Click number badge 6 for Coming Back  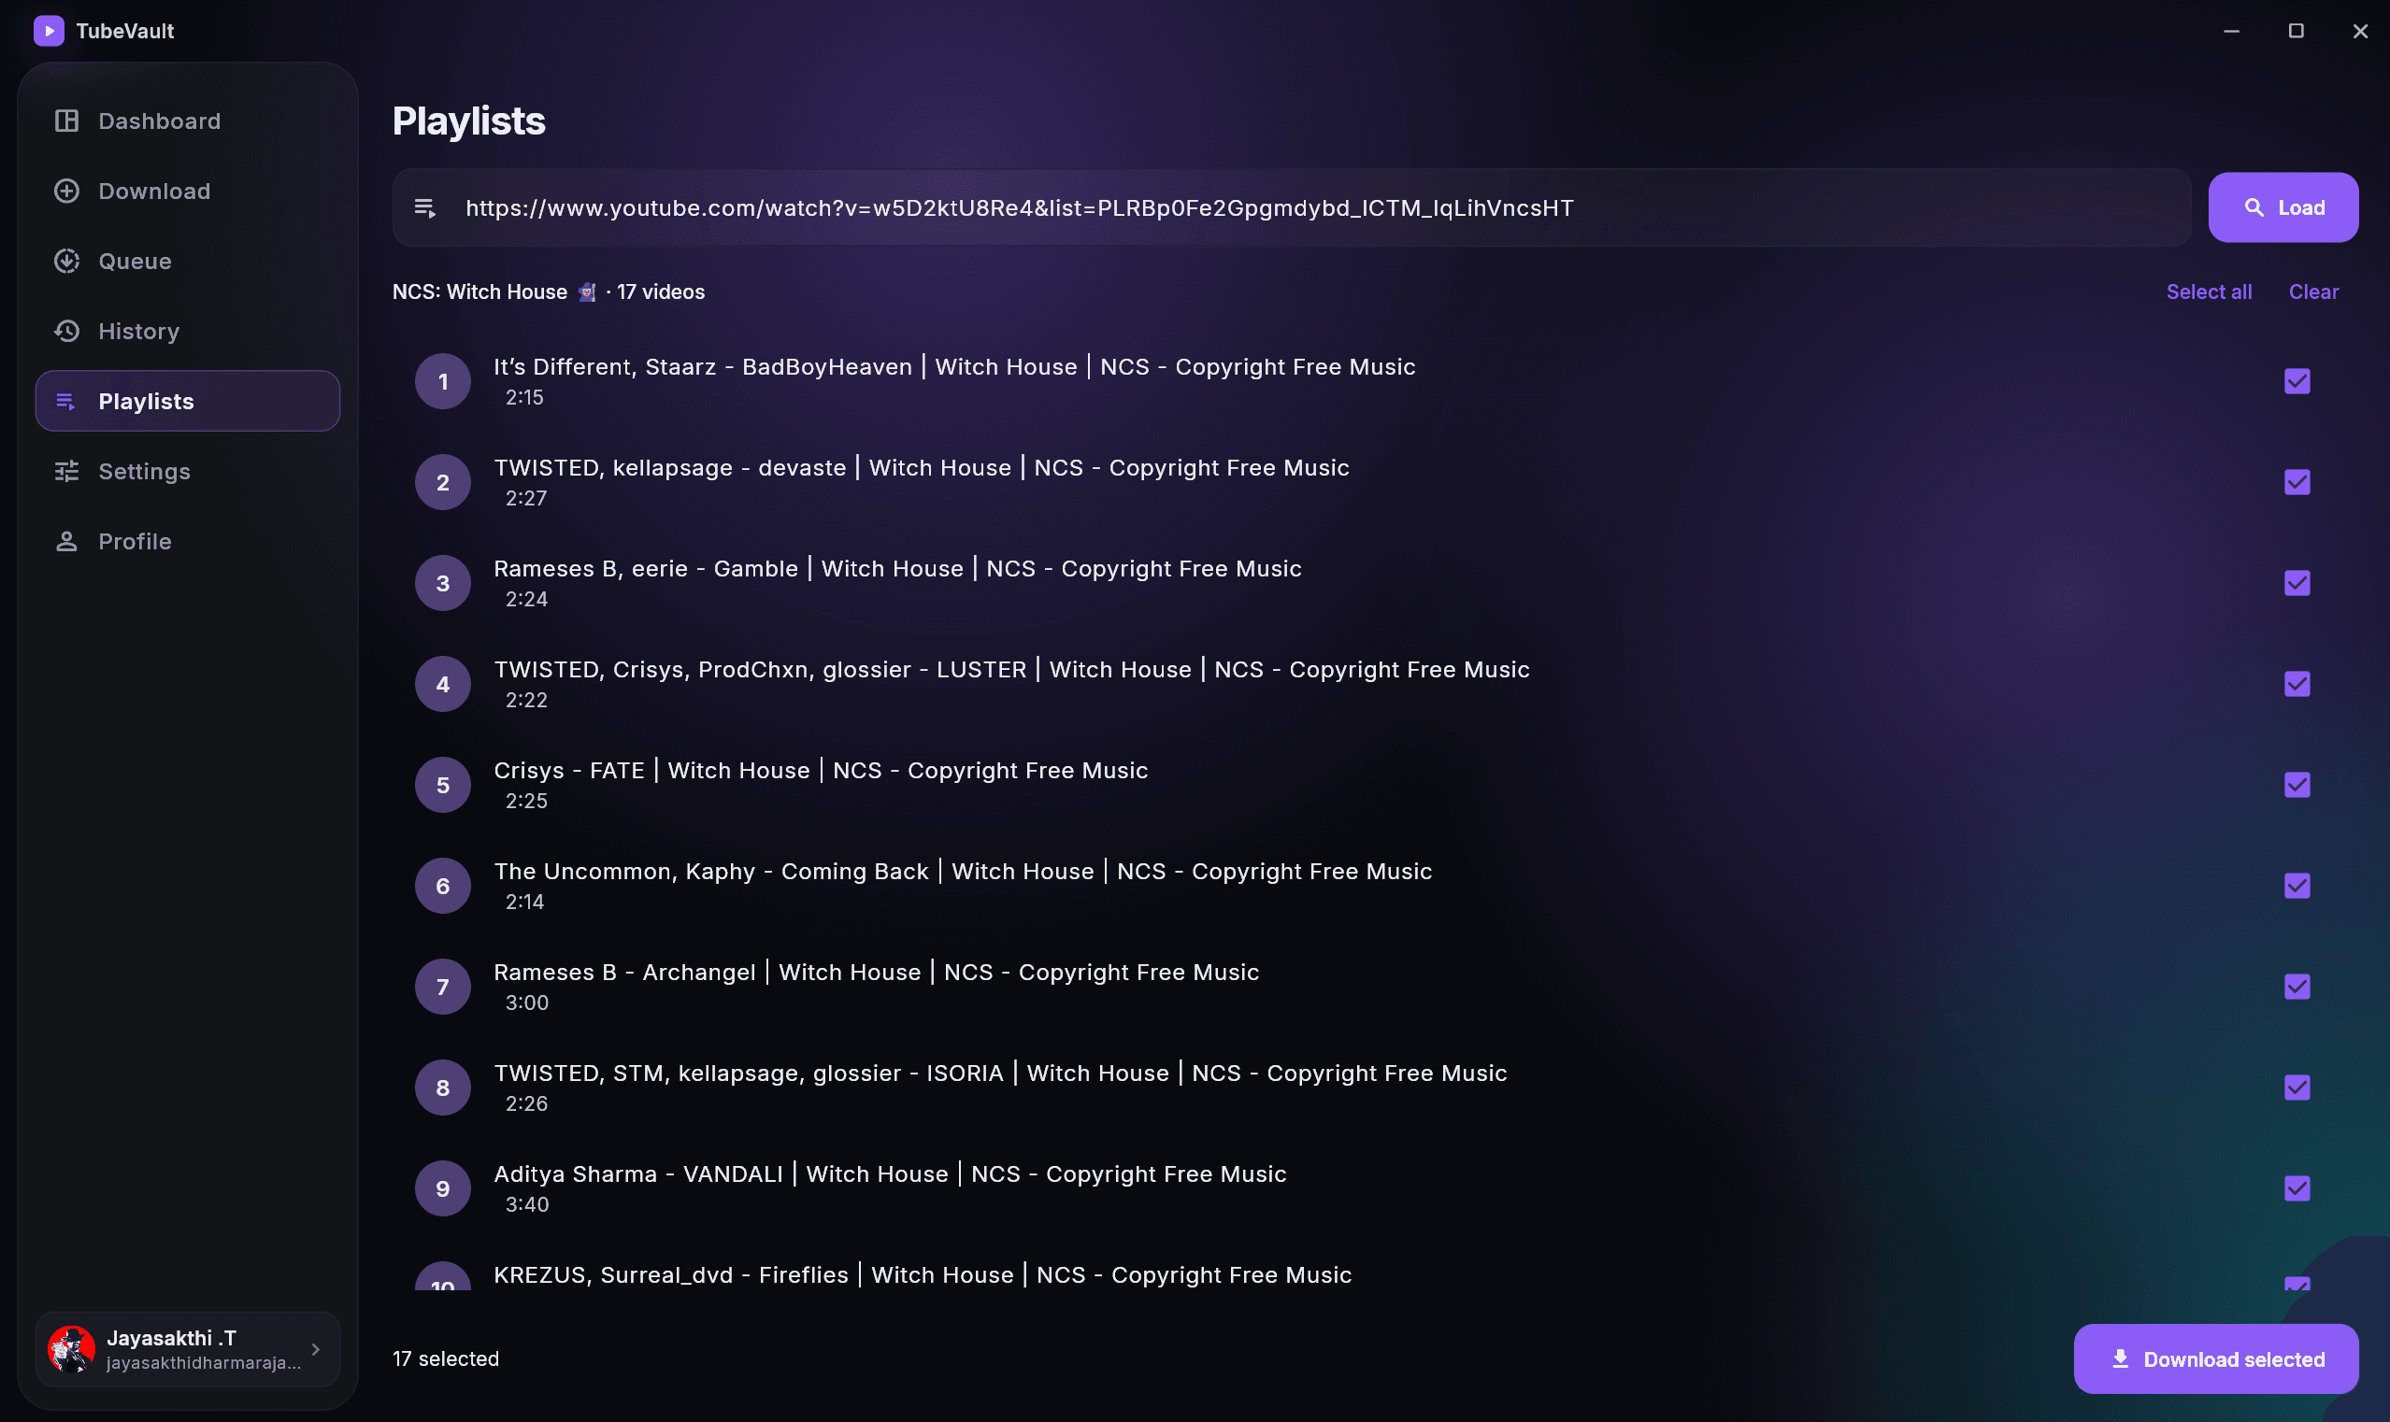tap(443, 886)
